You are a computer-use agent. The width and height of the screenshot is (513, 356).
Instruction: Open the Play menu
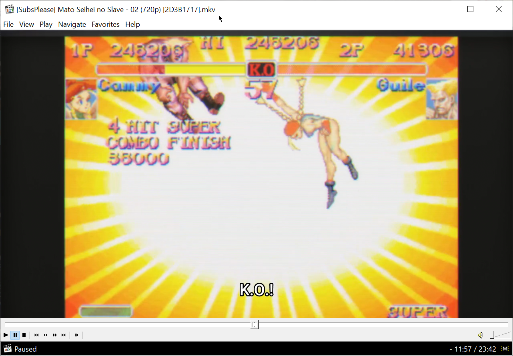pos(46,24)
